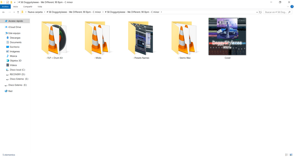294x157 pixels.
Task: Click the 'Cover' file name label
Action: [228, 58]
